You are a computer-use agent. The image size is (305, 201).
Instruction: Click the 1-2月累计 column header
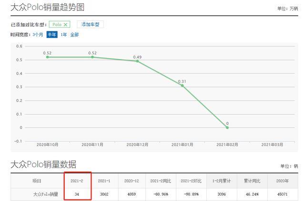[222, 181]
